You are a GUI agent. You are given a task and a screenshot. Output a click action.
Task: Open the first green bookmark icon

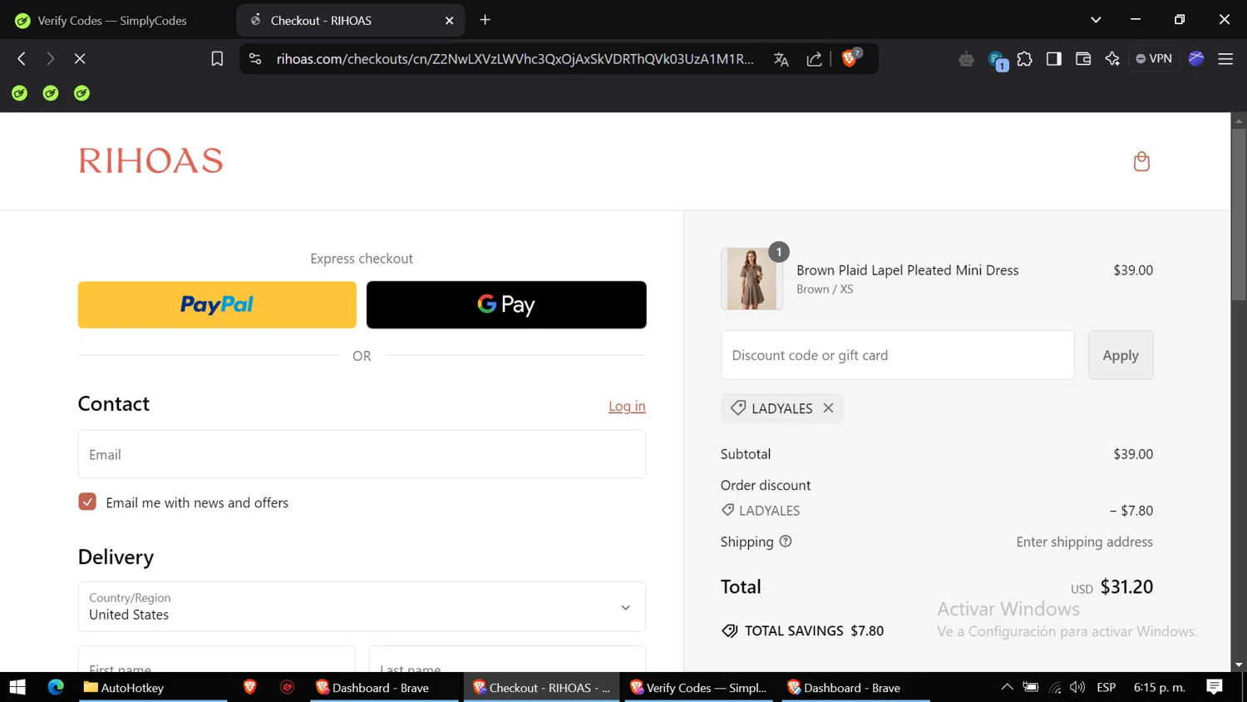(20, 93)
